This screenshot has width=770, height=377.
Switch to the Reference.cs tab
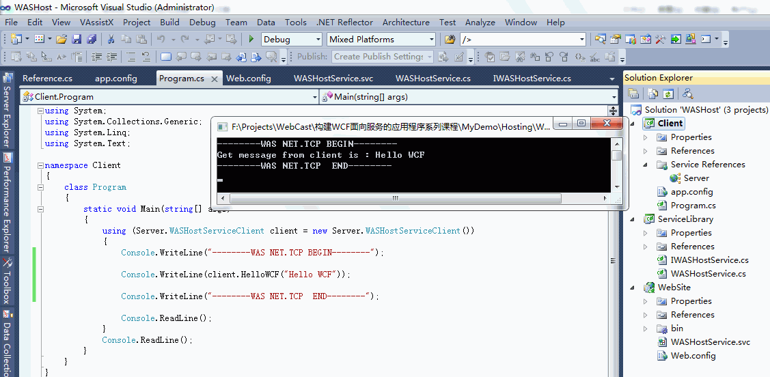[x=47, y=79]
